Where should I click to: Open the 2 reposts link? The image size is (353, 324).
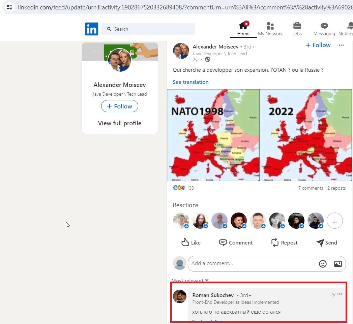(336, 188)
